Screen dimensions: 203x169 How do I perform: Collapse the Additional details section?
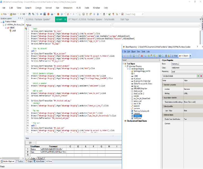163,115
